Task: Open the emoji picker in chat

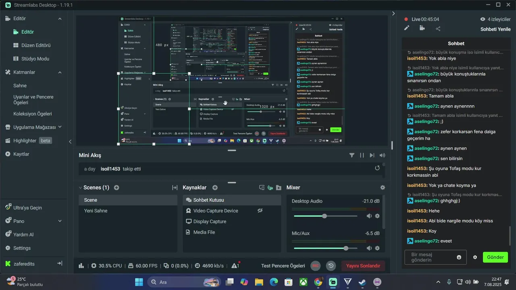Action: [459, 257]
